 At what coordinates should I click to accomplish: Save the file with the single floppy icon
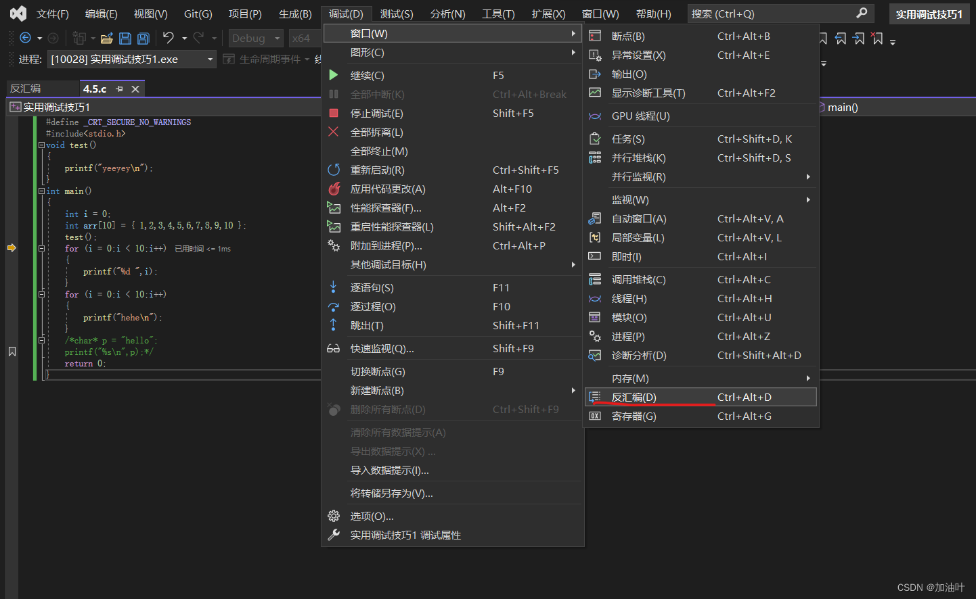click(x=125, y=39)
